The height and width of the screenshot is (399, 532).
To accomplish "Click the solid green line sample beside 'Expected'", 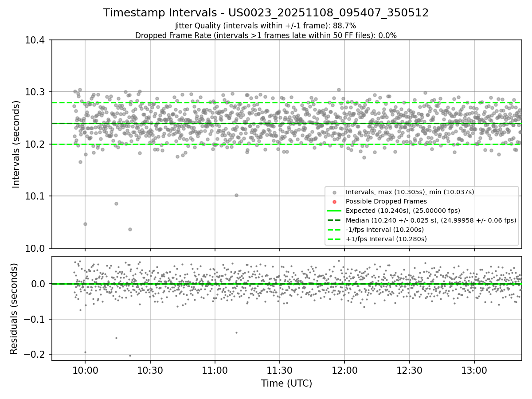I will click(x=334, y=211).
